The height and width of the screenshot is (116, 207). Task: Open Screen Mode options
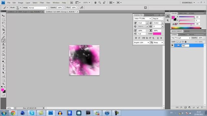coord(119,3)
